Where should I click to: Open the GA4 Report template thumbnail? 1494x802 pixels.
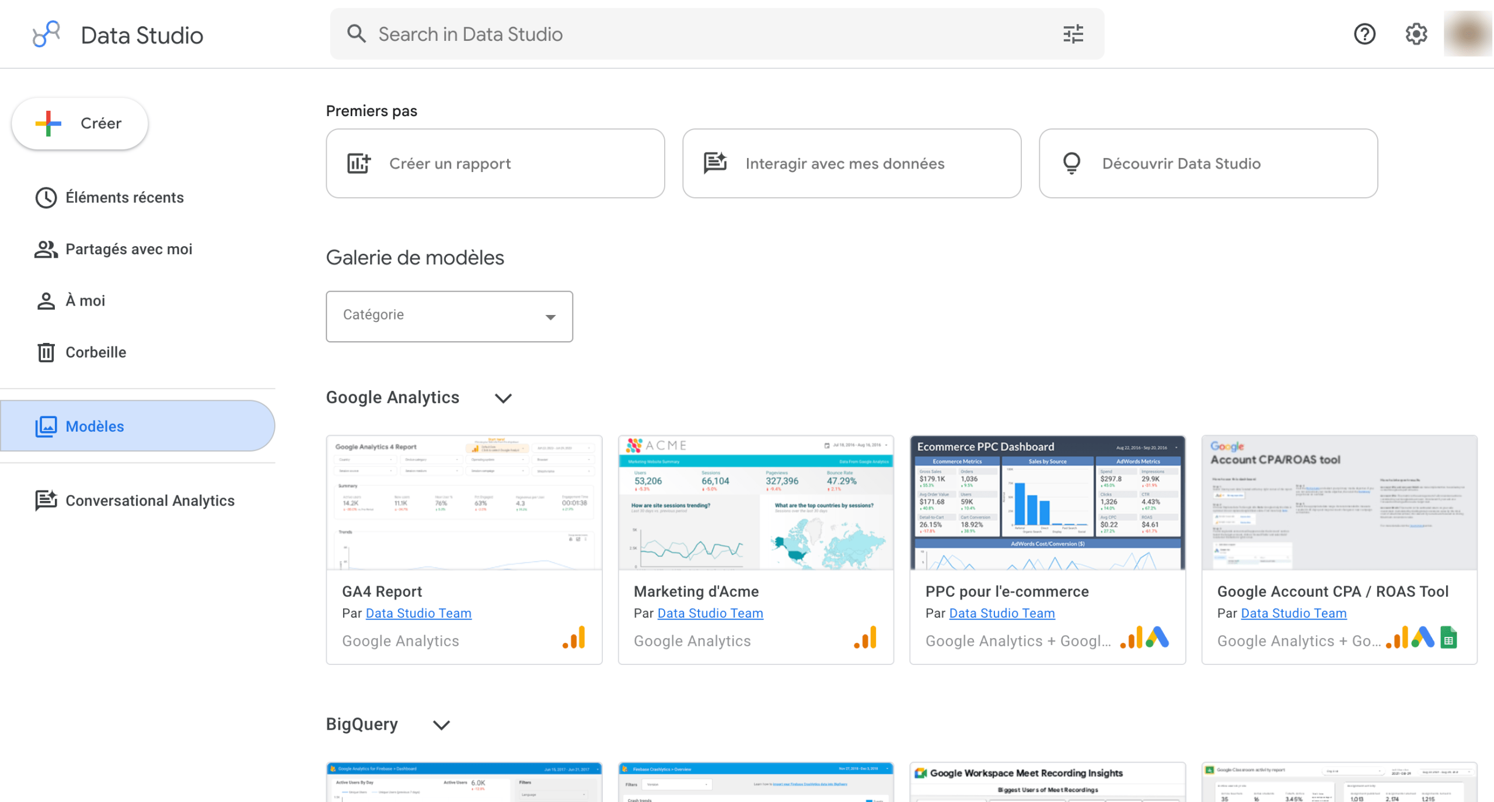(465, 503)
